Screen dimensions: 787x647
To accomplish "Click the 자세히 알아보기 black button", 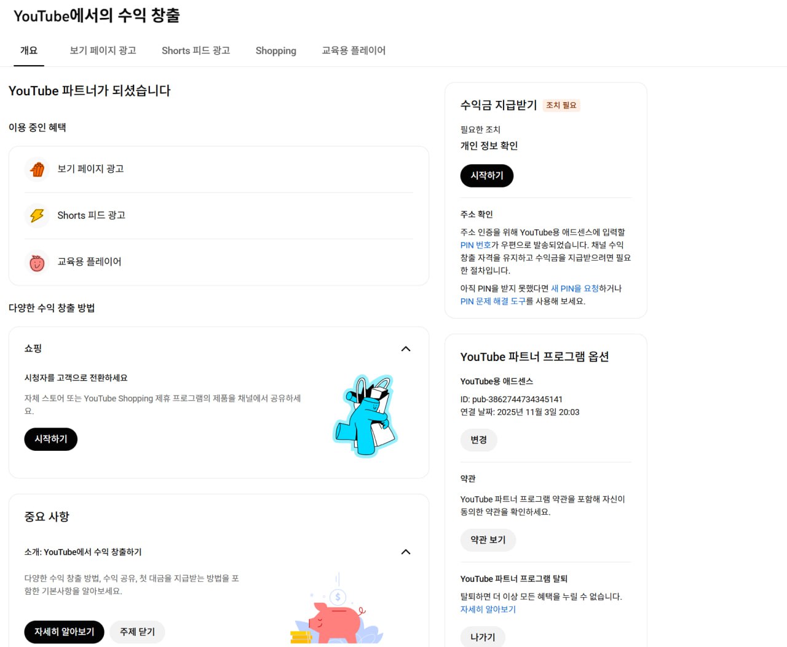I will tap(64, 632).
